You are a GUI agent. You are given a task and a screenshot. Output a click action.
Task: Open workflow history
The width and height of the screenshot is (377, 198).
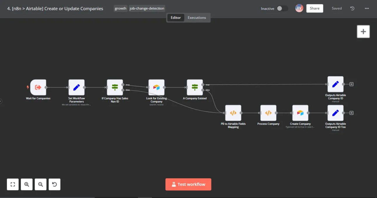tap(352, 8)
